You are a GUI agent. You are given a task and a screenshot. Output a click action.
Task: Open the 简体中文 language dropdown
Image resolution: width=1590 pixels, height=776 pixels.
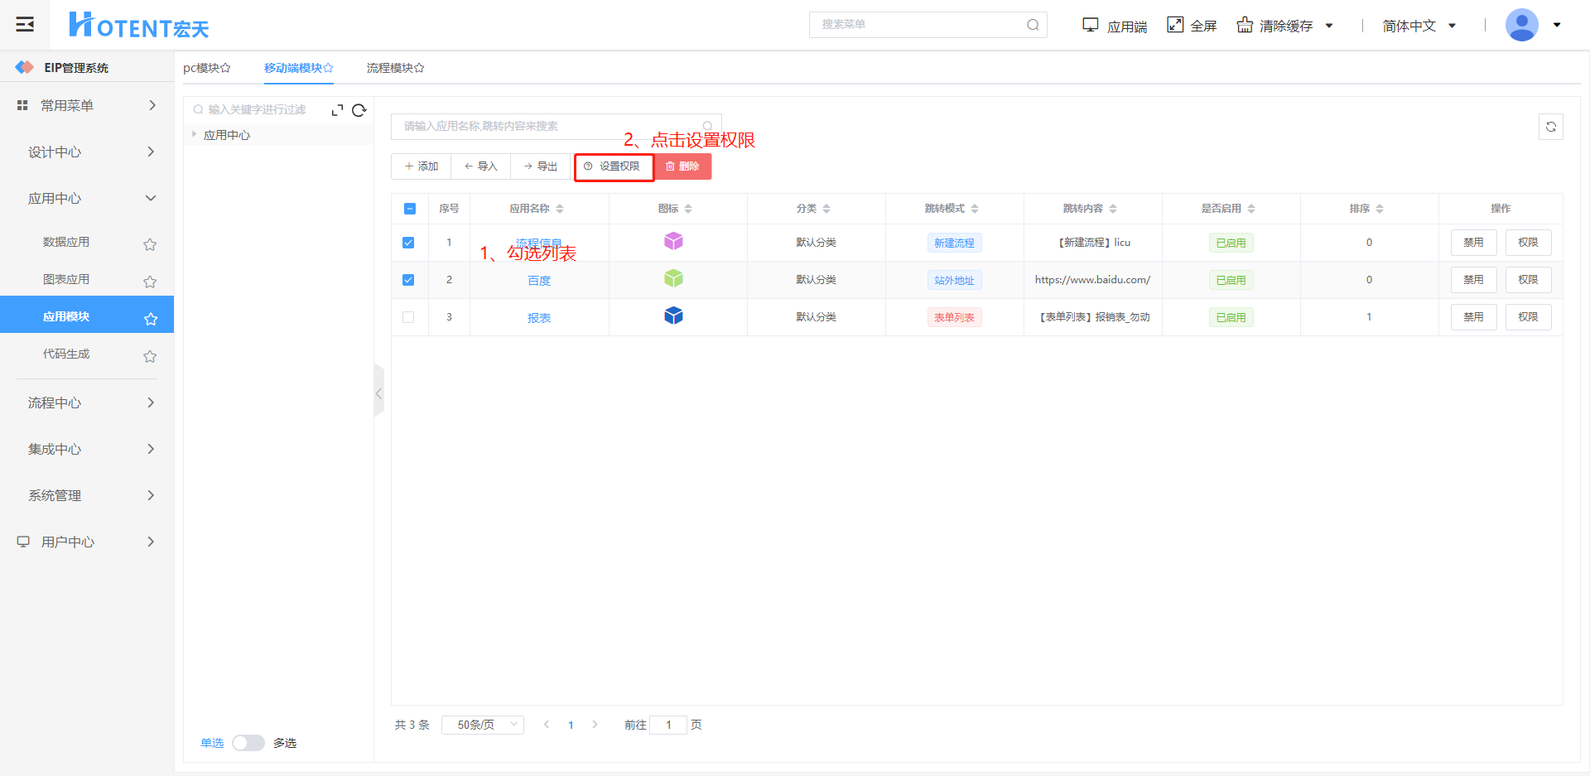point(1419,26)
